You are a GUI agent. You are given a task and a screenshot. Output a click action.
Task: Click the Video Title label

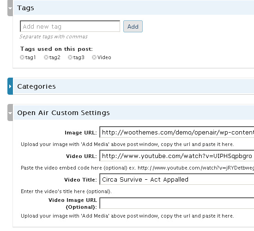(80, 180)
